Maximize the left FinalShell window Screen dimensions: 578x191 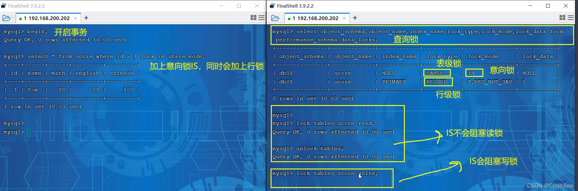(239, 6)
